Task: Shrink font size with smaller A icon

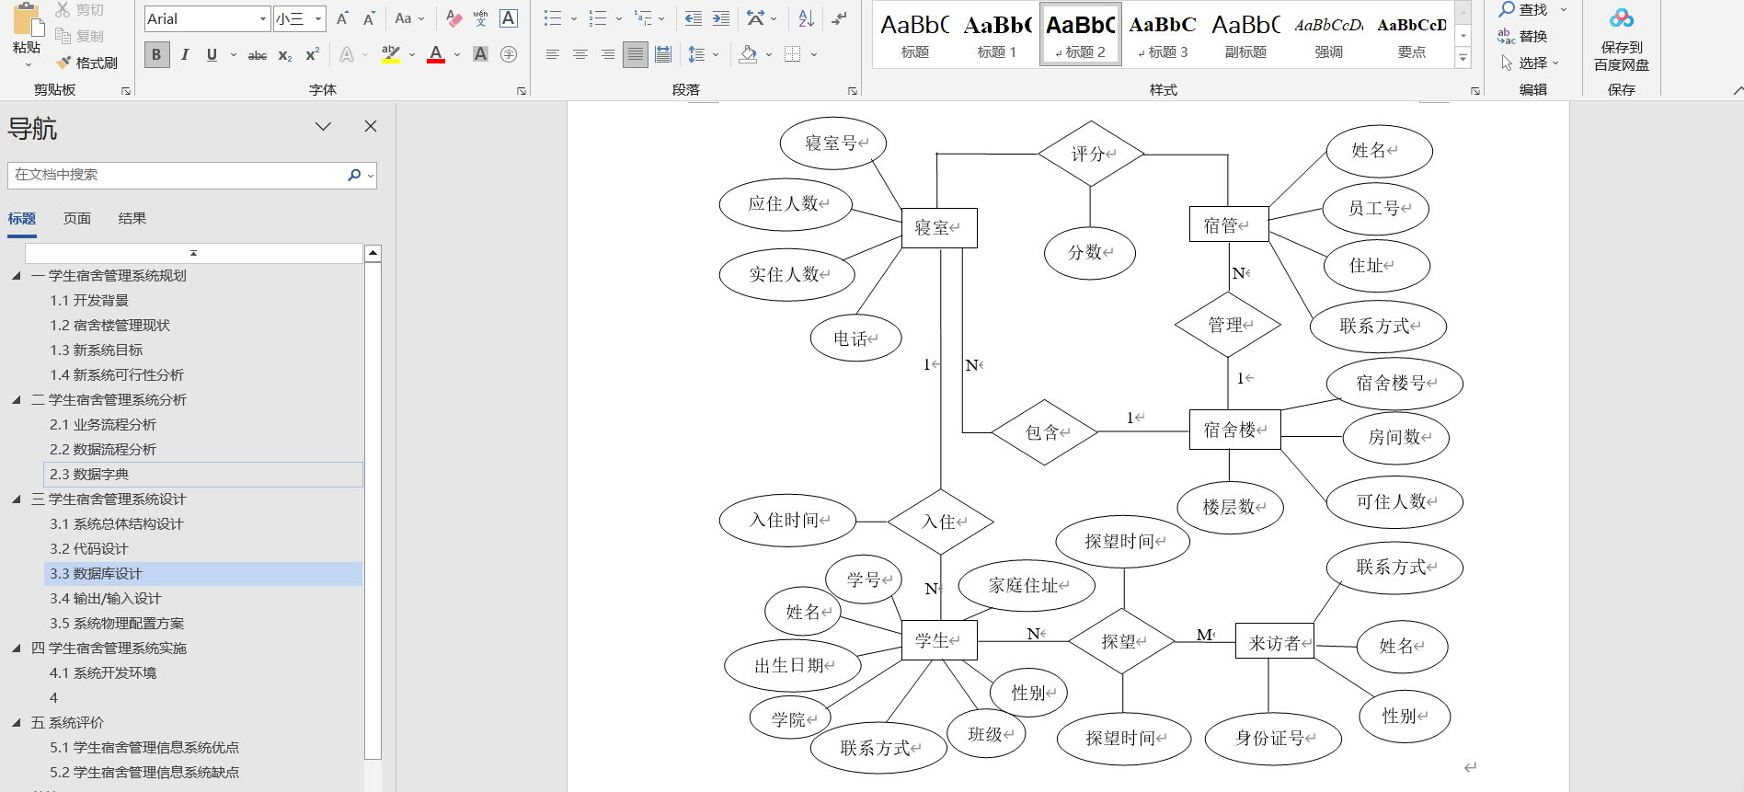Action: click(369, 18)
